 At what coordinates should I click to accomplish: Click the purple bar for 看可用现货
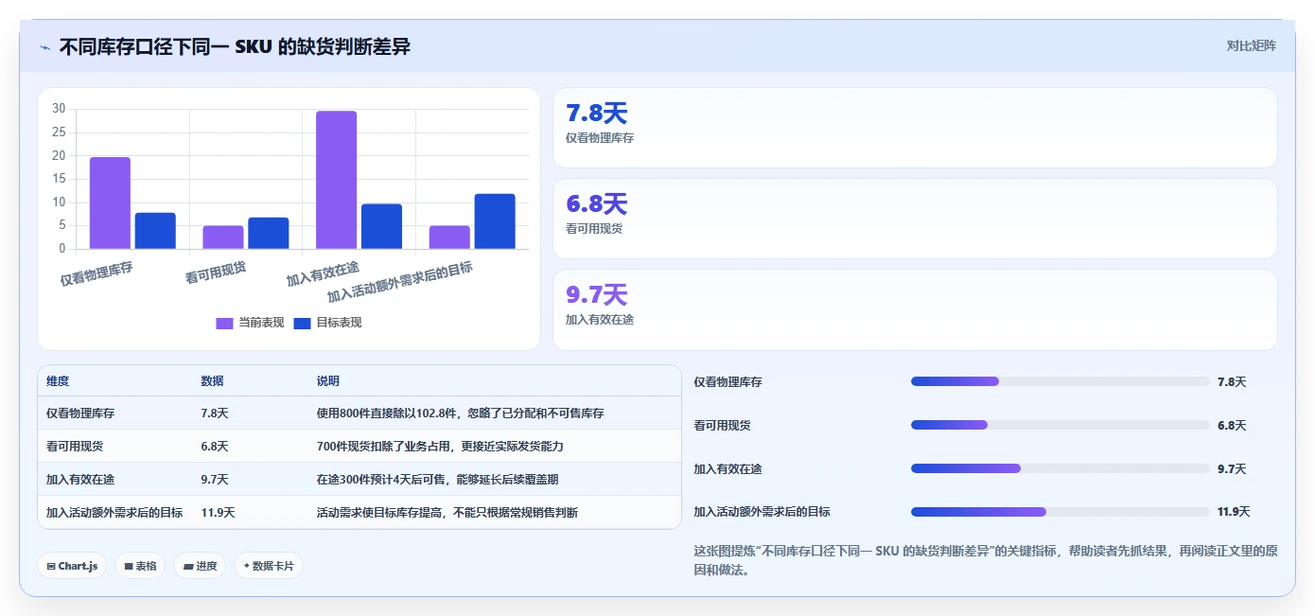(223, 238)
